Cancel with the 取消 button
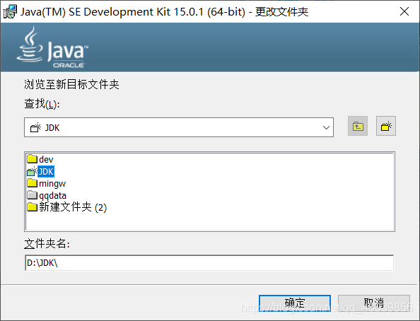This screenshot has height=321, width=420. [374, 303]
